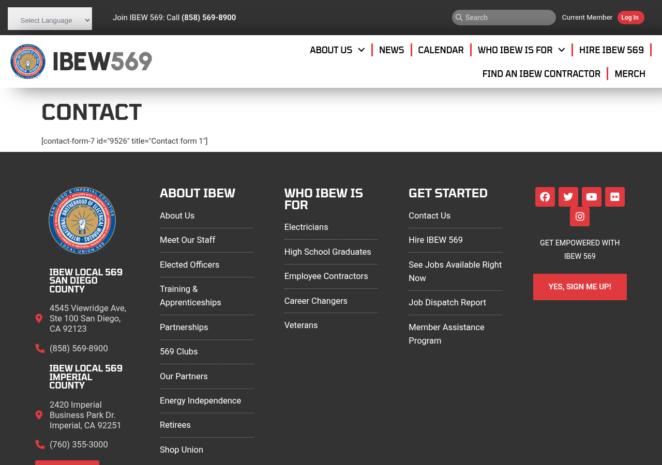Click the Search input field
Viewport: 662px width, 465px height.
point(504,18)
